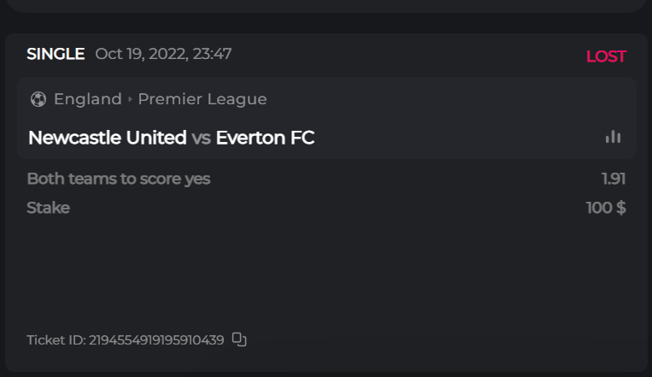
Task: Open match statistics bar chart icon
Action: pyautogui.click(x=613, y=137)
